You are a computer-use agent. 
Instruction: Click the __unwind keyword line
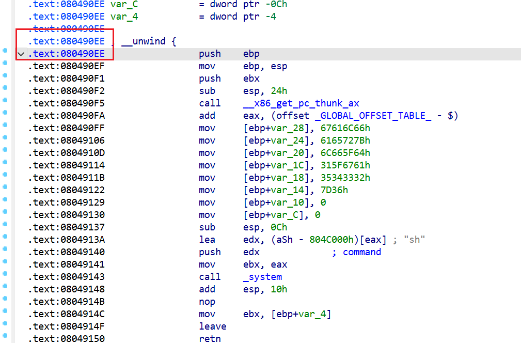149,41
